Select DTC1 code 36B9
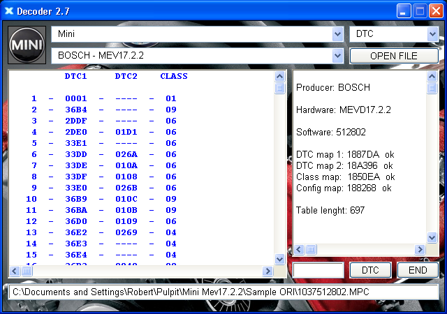 pyautogui.click(x=76, y=199)
